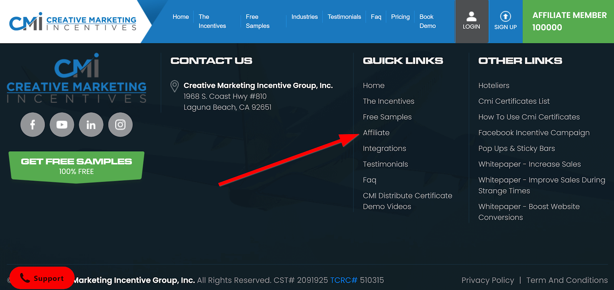Viewport: 614px width, 290px height.
Task: Open the LinkedIn social icon
Action: pyautogui.click(x=91, y=125)
